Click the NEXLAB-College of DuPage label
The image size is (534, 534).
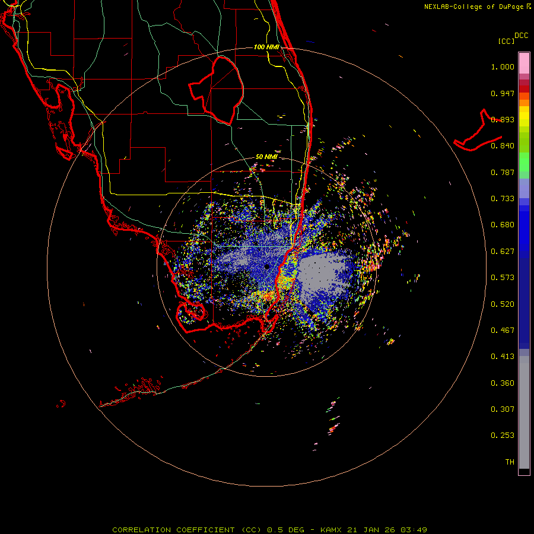473,7
